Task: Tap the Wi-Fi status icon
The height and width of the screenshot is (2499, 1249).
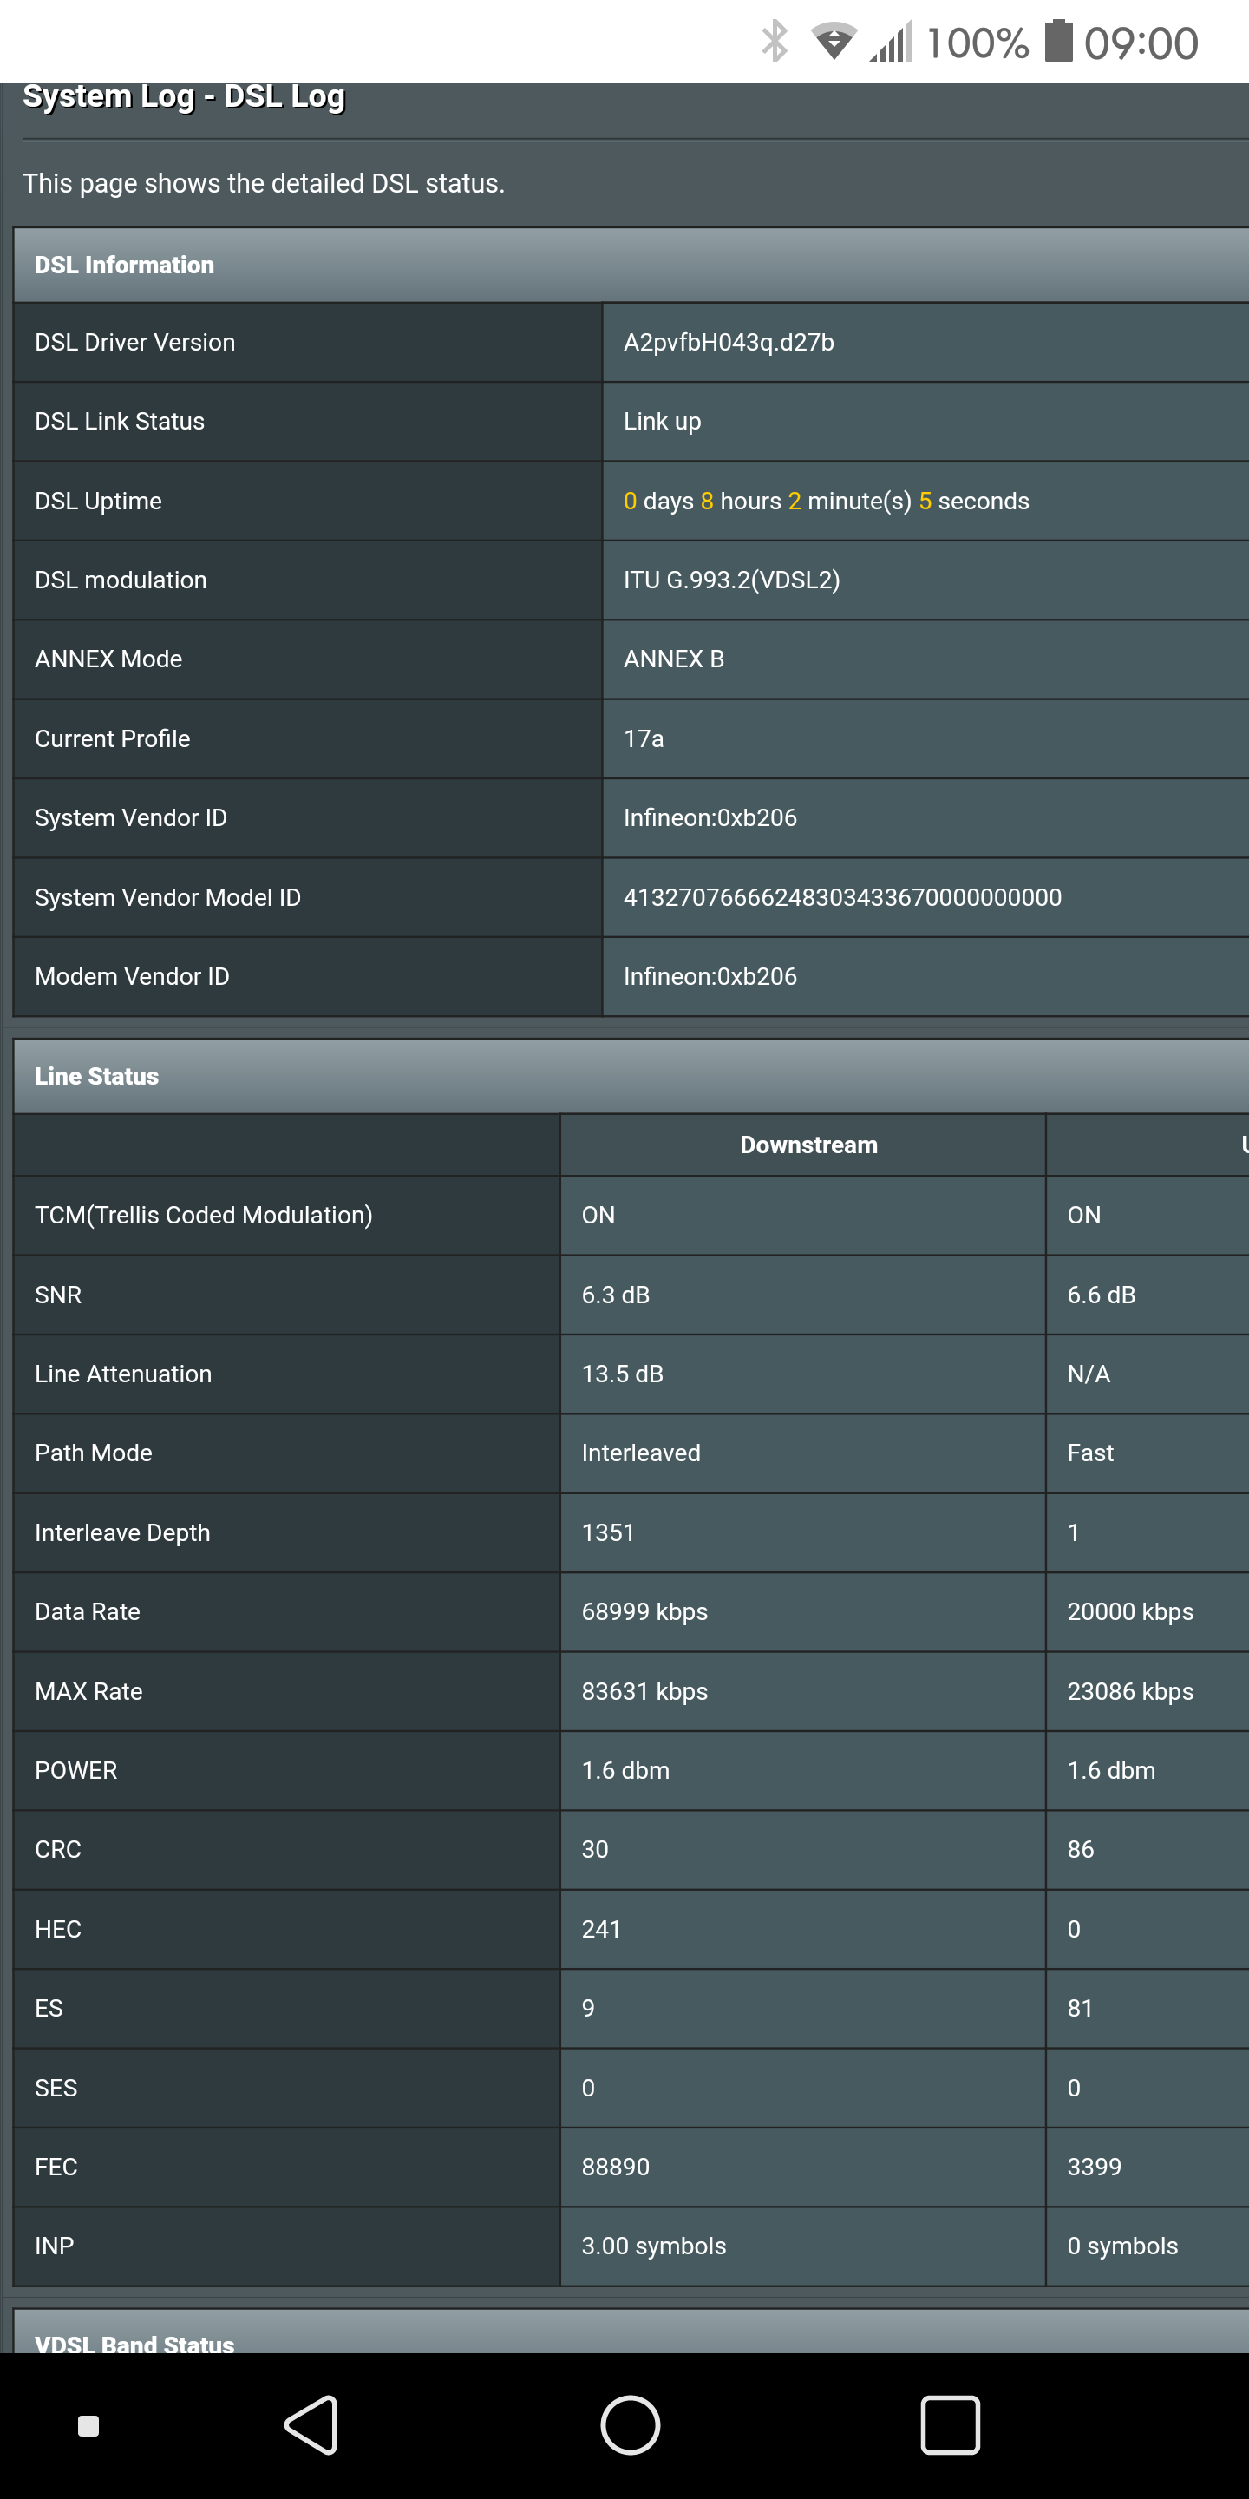Action: pyautogui.click(x=833, y=42)
